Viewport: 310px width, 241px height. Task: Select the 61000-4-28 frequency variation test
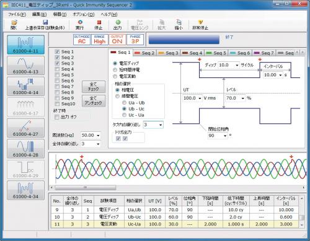[25, 149]
